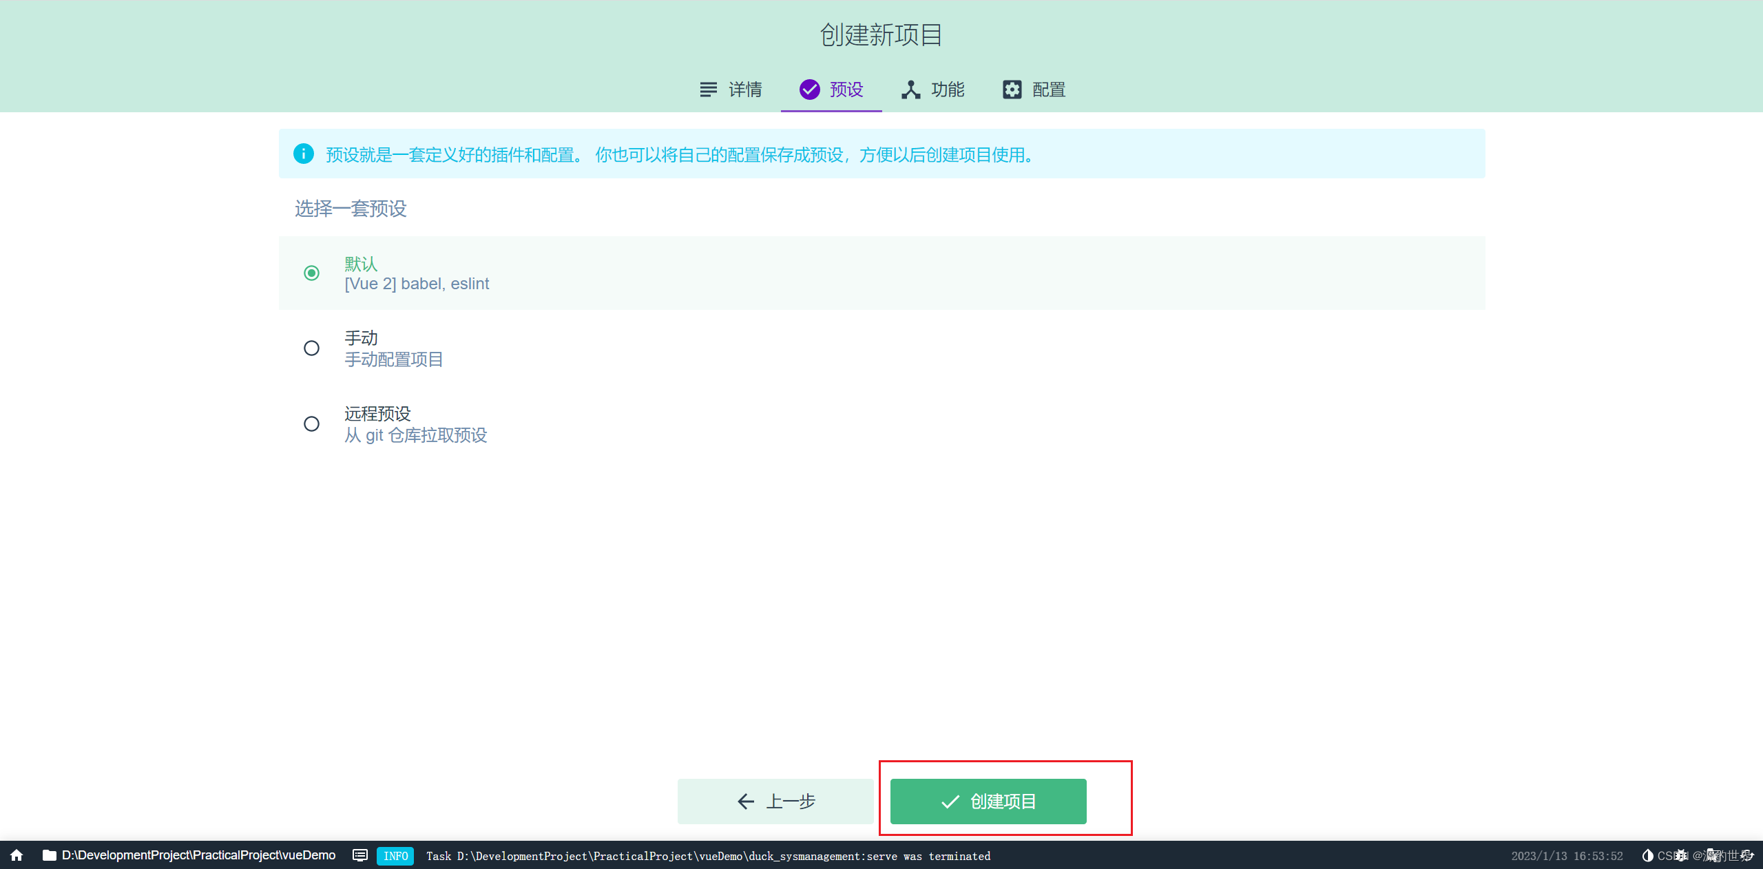Click the bug report icon
This screenshot has width=1763, height=869.
1680,855
